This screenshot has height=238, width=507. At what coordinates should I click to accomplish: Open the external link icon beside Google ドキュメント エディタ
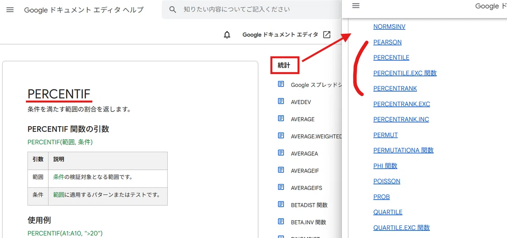pos(327,35)
